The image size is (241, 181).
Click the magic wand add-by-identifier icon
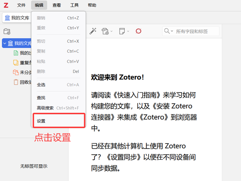click(x=93, y=31)
